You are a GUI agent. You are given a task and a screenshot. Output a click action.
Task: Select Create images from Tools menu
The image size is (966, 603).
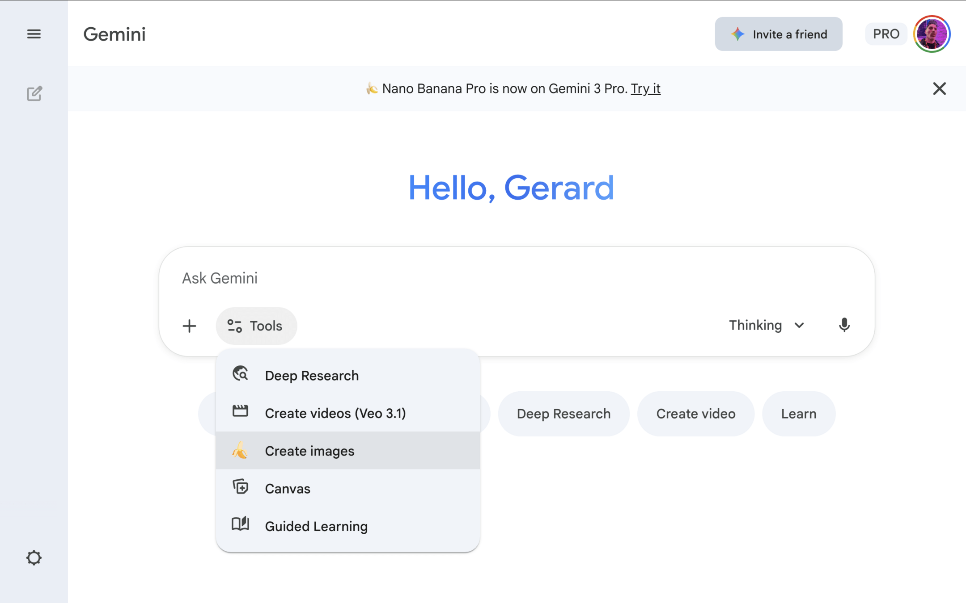coord(309,451)
